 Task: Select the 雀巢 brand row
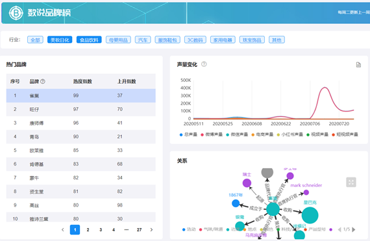pyautogui.click(x=81, y=95)
